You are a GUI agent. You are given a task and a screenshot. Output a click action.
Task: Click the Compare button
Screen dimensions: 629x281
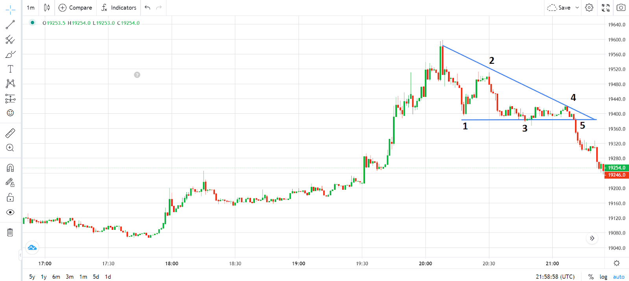click(75, 7)
